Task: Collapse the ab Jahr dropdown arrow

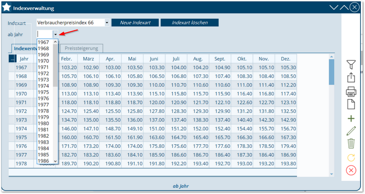Action: (56, 35)
